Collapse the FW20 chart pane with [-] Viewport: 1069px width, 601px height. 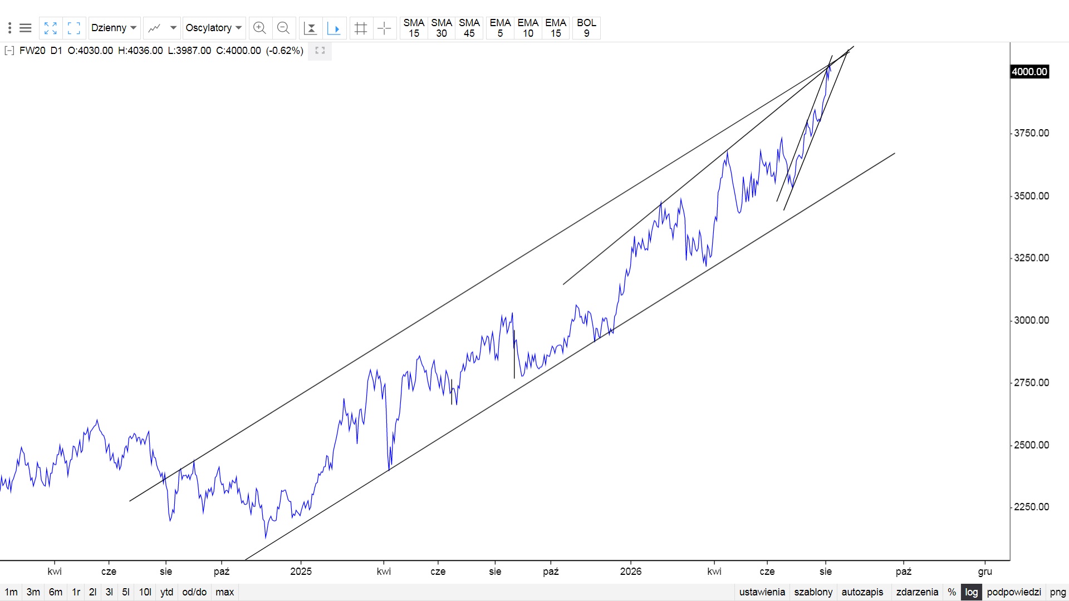(9, 51)
